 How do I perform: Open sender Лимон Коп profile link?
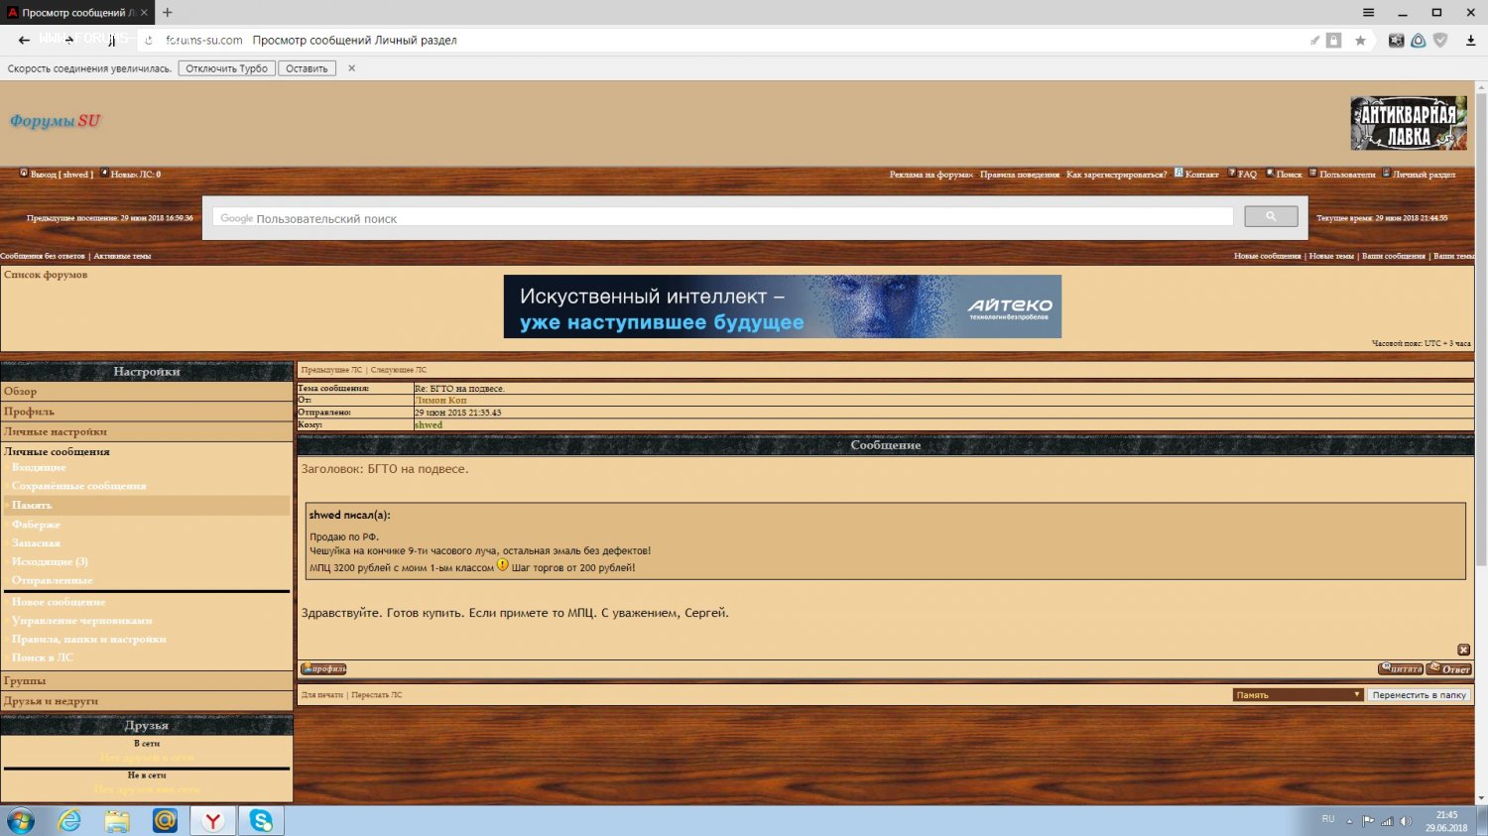pos(440,401)
